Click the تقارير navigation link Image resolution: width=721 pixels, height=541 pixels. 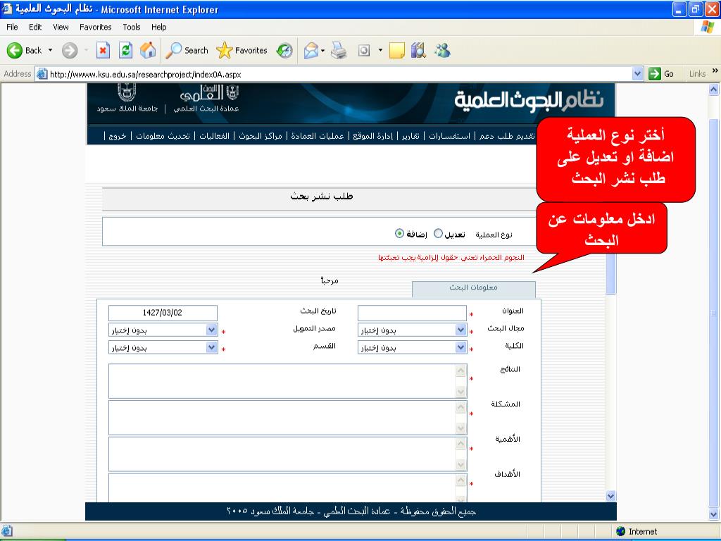tap(410, 136)
